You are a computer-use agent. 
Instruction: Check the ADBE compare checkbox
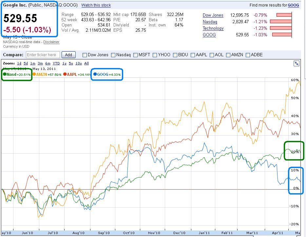click(x=248, y=55)
